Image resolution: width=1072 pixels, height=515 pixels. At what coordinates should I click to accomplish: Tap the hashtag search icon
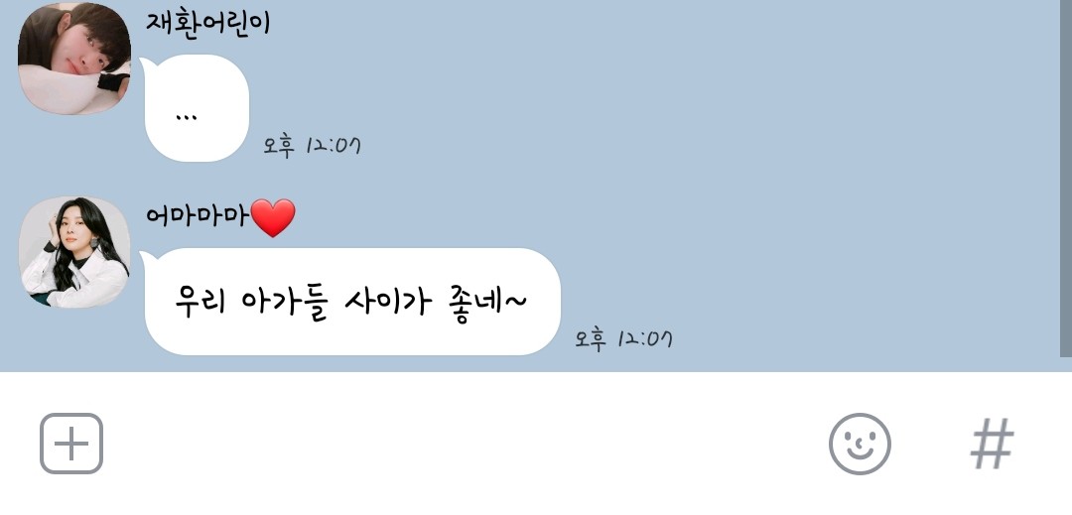[992, 444]
